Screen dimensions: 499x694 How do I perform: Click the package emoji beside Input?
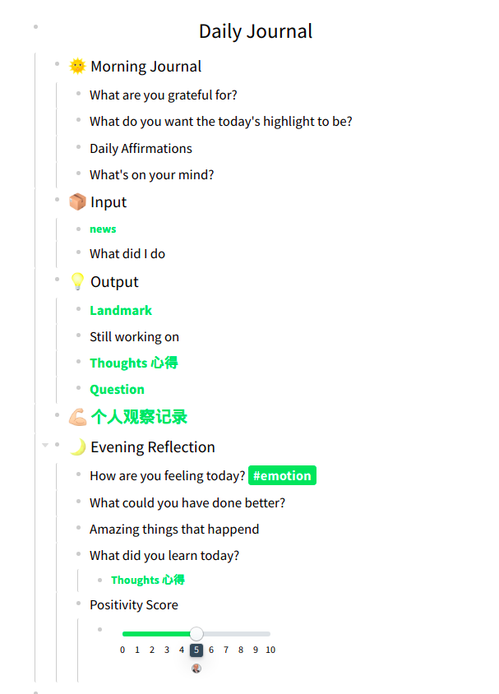(x=77, y=202)
